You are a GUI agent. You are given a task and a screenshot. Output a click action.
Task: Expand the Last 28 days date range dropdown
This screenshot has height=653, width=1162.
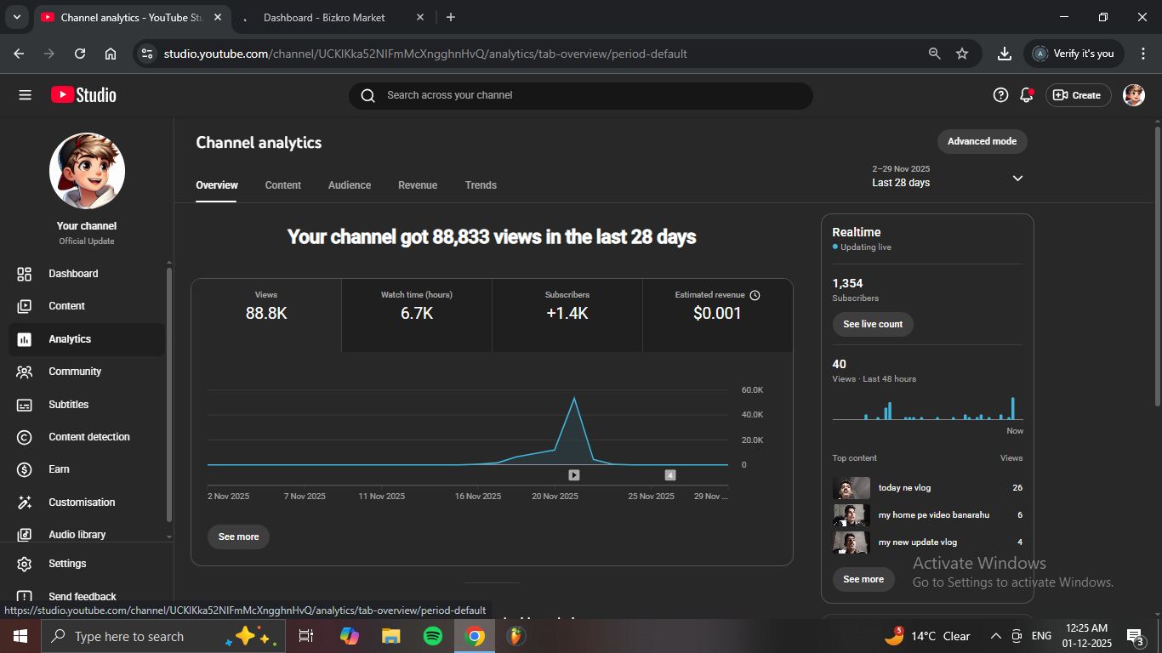click(x=1017, y=178)
